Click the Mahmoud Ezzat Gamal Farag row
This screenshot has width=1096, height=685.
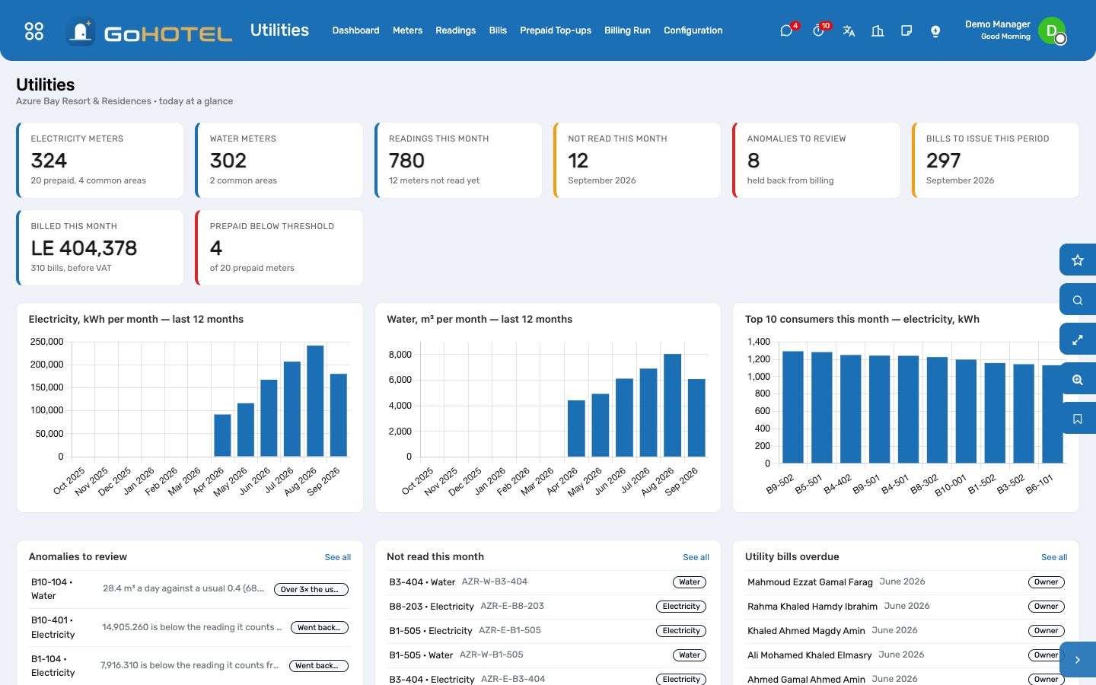906,582
